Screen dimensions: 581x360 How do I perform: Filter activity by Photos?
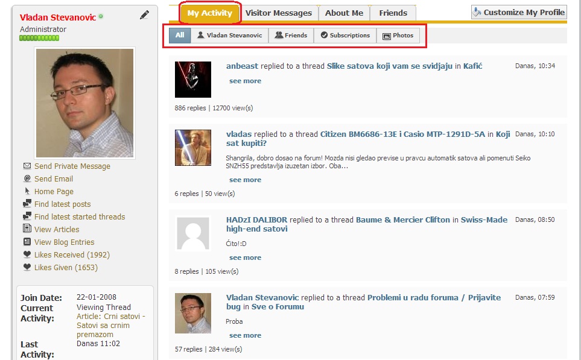point(398,36)
